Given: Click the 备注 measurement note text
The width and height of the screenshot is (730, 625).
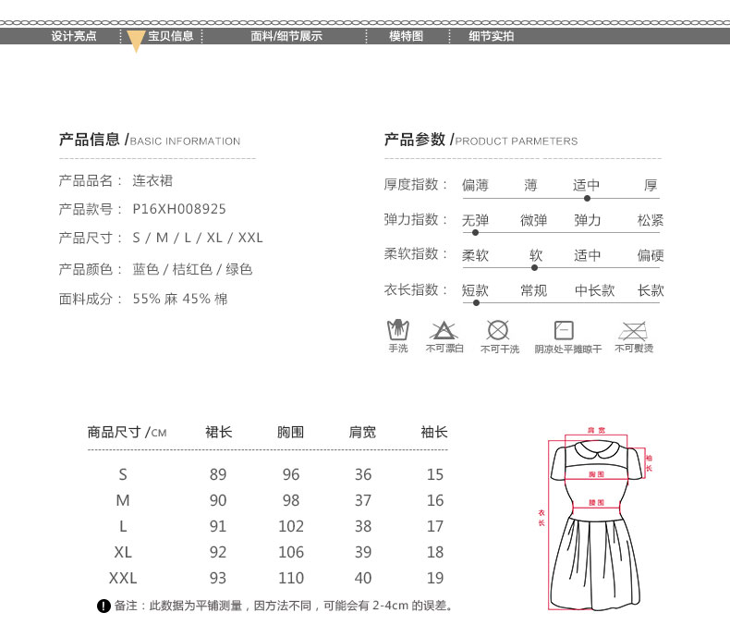Looking at the screenshot, I should [x=284, y=606].
